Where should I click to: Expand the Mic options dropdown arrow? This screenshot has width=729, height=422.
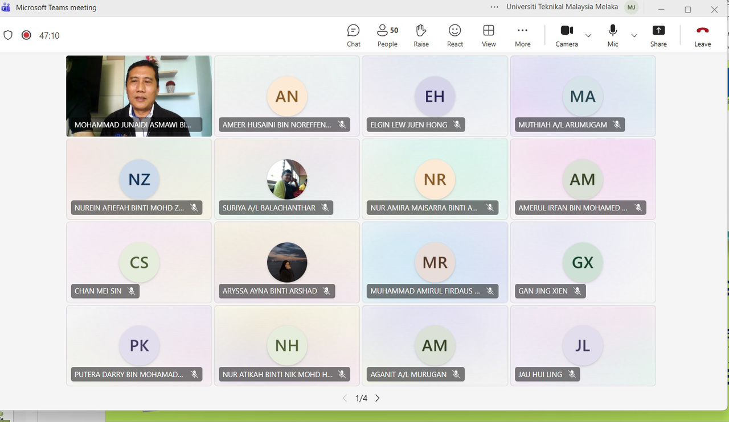click(x=634, y=35)
